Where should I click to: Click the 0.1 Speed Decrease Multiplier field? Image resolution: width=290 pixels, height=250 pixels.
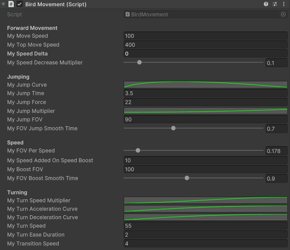(277, 63)
